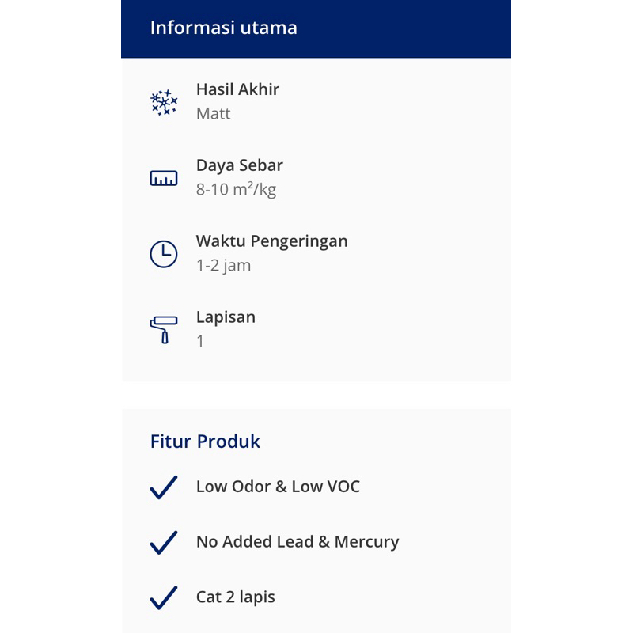This screenshot has width=633, height=633.
Task: Click the 1-2 jam drying value
Action: click(x=224, y=266)
